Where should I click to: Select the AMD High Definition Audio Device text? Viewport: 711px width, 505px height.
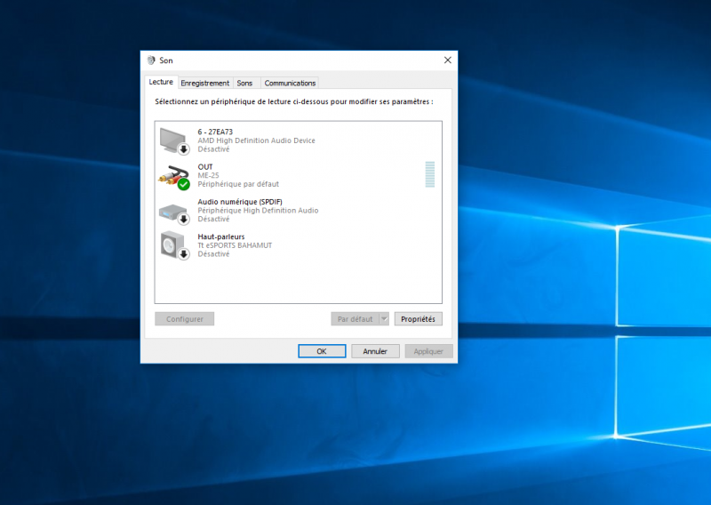(x=256, y=140)
